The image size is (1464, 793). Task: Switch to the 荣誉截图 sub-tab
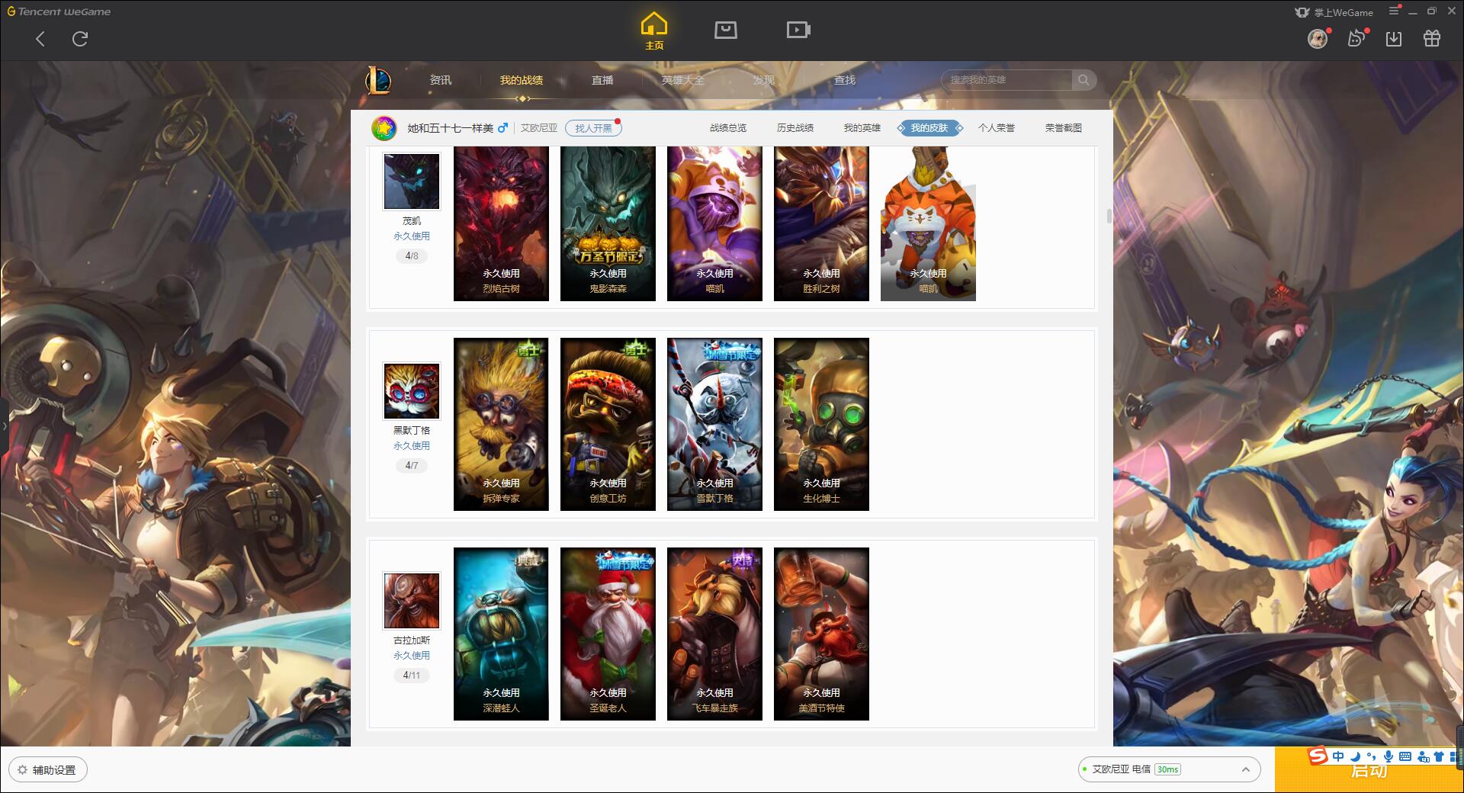coord(1064,128)
